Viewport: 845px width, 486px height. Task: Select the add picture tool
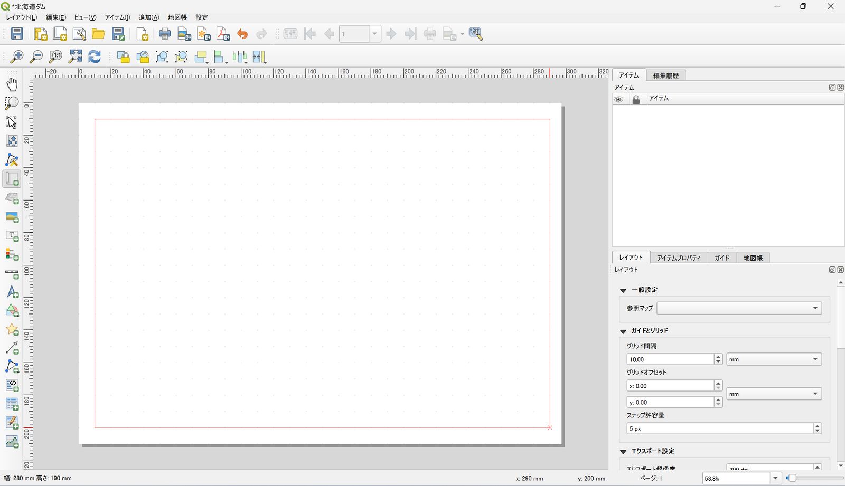click(12, 217)
